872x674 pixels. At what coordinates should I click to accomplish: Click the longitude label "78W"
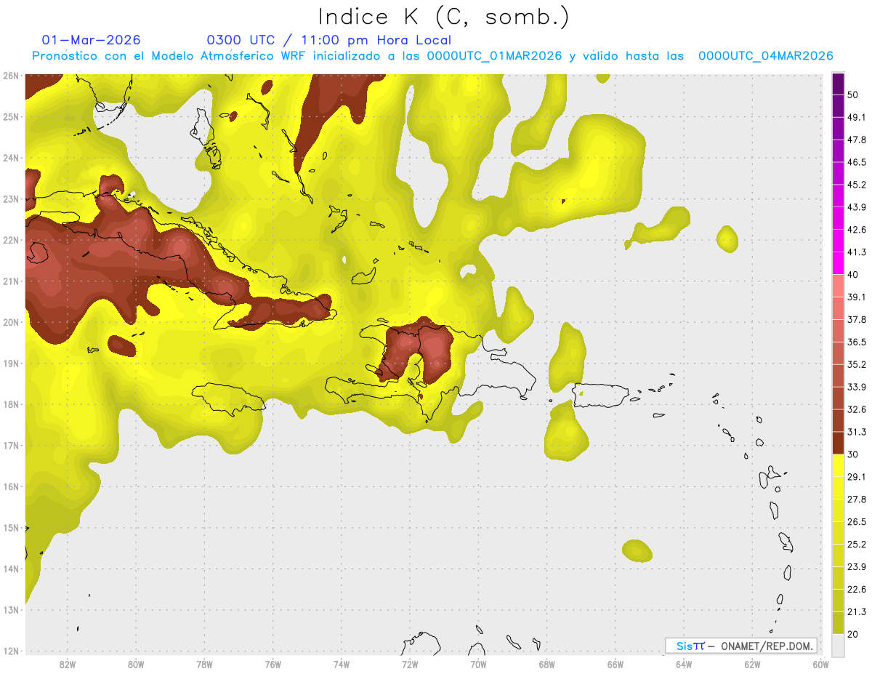[x=204, y=664]
